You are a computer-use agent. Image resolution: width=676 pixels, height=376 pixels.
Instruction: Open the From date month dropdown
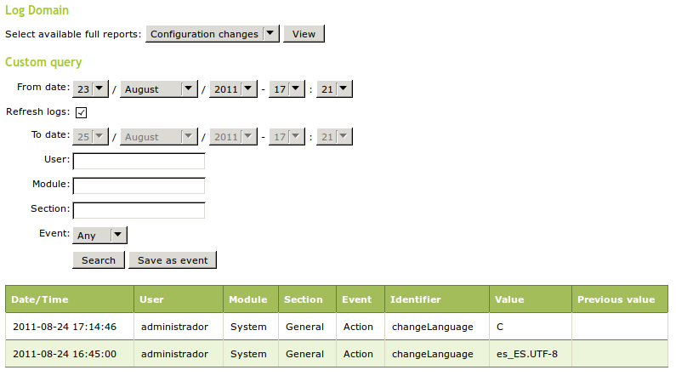pyautogui.click(x=158, y=88)
